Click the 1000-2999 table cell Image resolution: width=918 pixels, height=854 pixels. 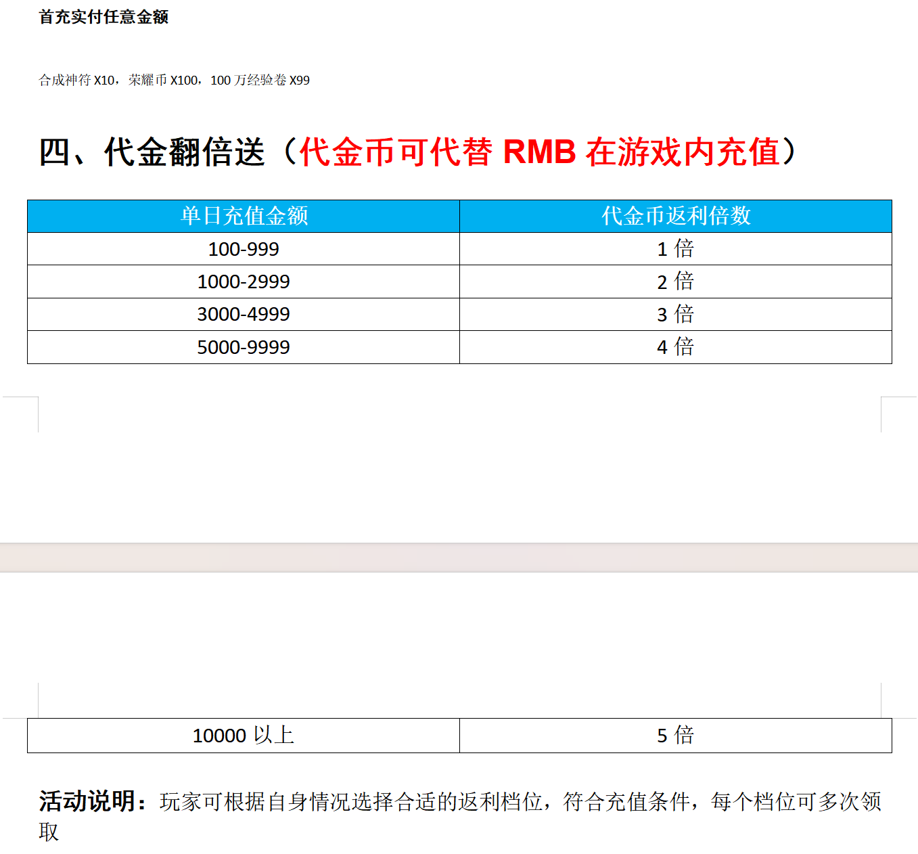[x=244, y=282]
